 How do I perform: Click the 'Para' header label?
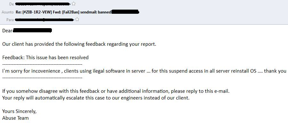(x=10, y=20)
